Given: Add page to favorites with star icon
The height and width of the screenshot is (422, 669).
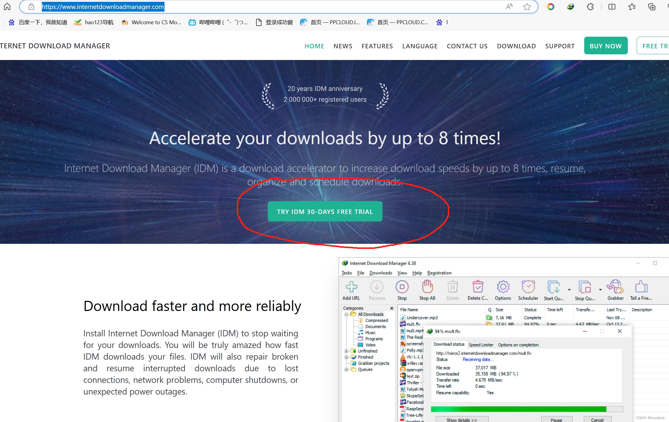Looking at the screenshot, I should point(527,7).
